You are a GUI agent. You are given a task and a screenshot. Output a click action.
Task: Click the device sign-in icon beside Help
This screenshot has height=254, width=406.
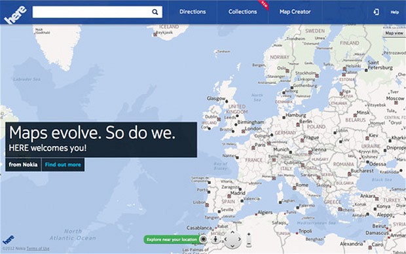[x=377, y=12]
